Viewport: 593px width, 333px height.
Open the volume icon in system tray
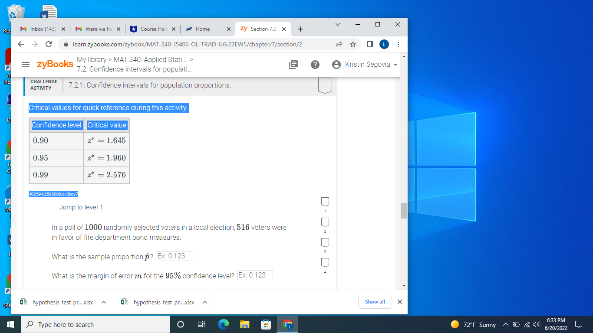coord(536,324)
